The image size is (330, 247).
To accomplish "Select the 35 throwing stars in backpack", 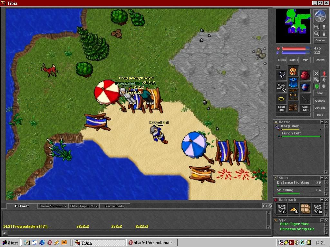I will coord(281,209).
